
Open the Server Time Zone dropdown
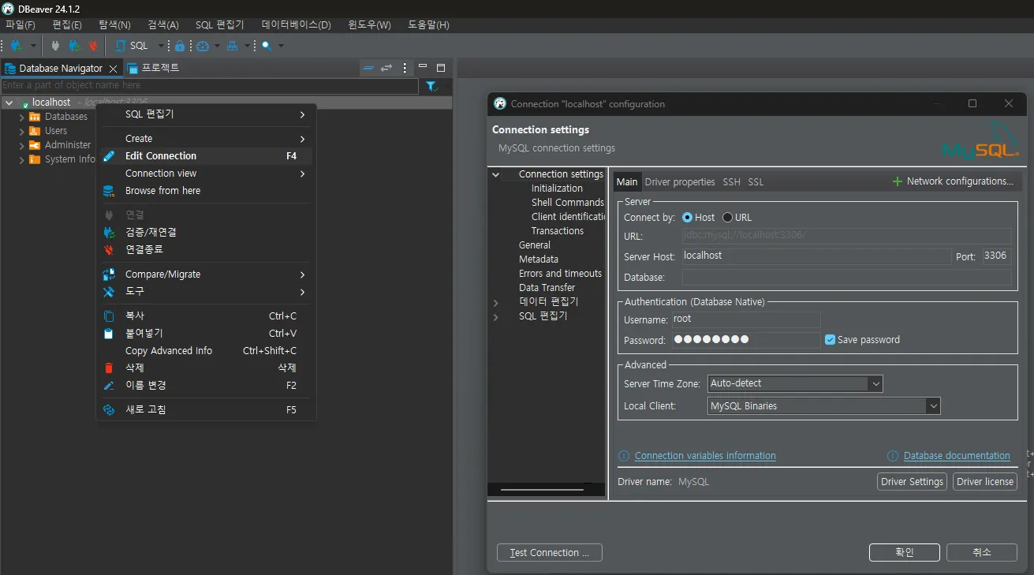point(875,383)
